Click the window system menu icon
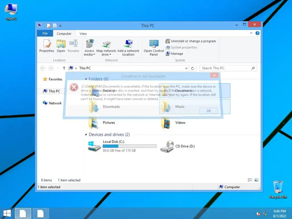 pos(39,25)
